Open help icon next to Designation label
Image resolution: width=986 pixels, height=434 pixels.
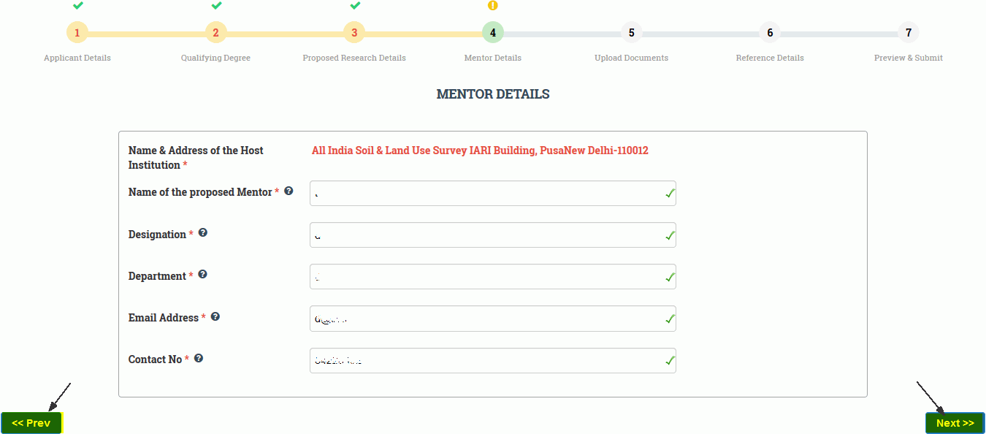203,233
